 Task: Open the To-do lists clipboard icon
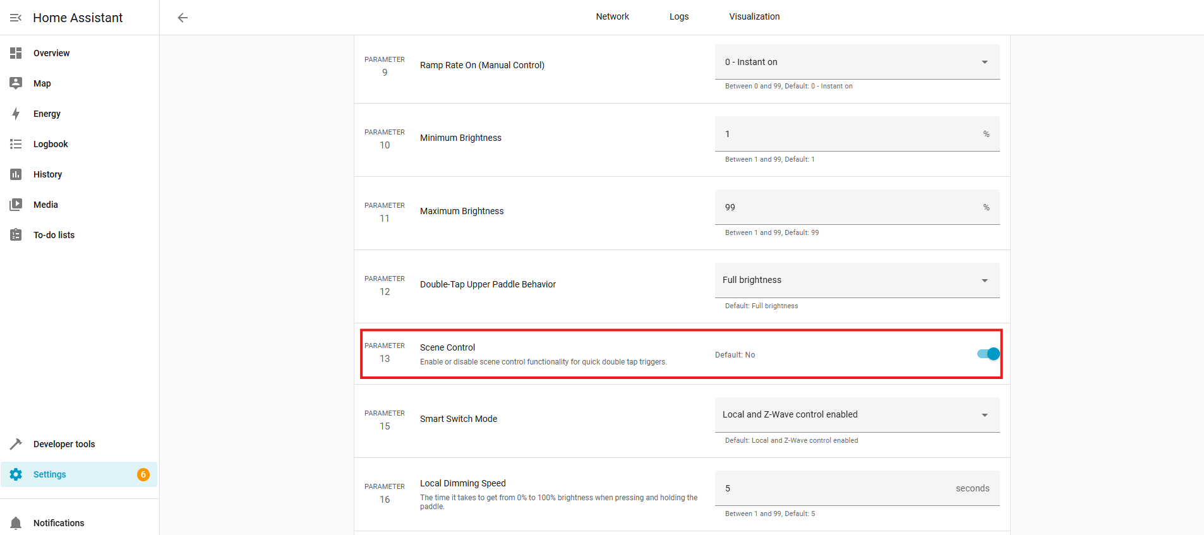pyautogui.click(x=16, y=235)
